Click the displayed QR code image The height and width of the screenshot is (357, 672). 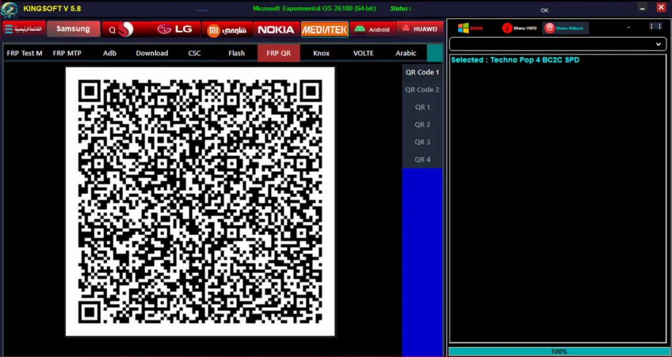coord(200,201)
